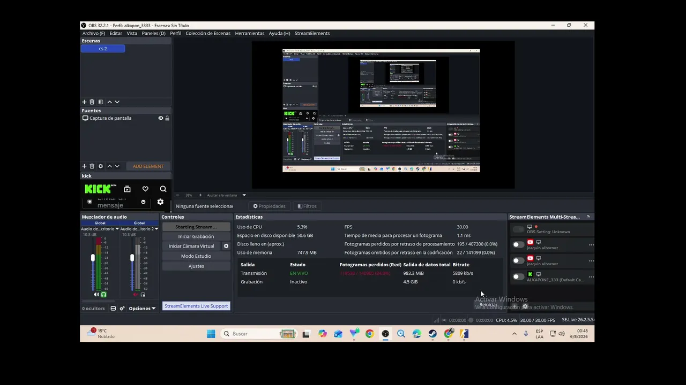
Task: Open the StreamElements menu
Action: [312, 33]
